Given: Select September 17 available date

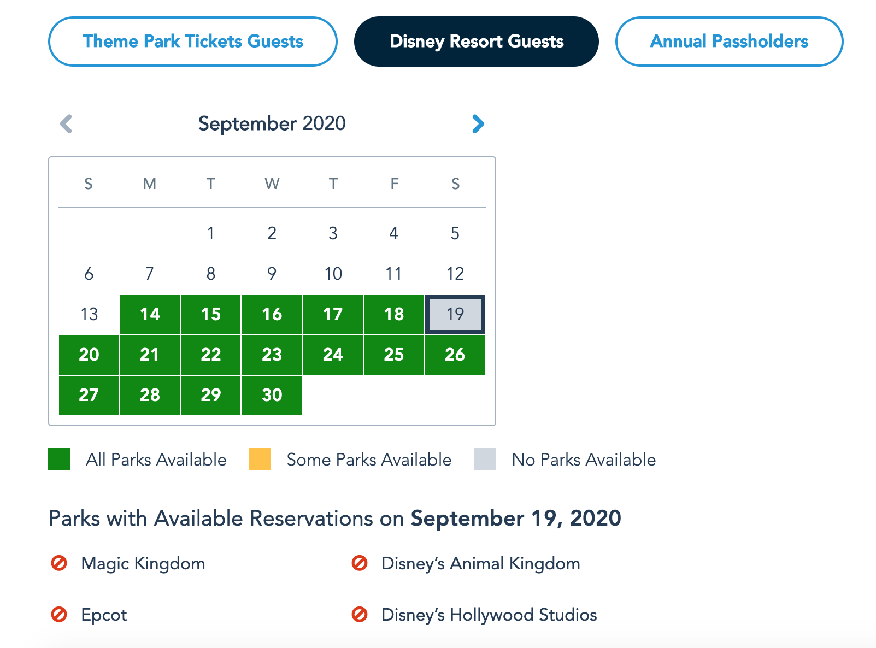Looking at the screenshot, I should pos(333,315).
